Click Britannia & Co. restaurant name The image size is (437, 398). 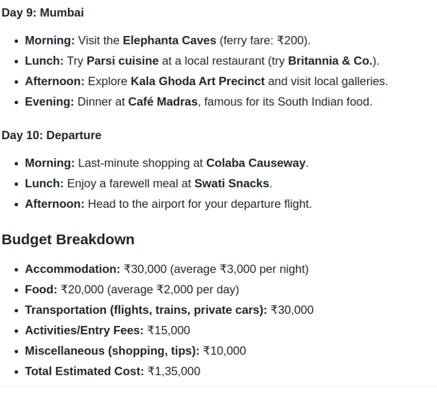tap(331, 61)
